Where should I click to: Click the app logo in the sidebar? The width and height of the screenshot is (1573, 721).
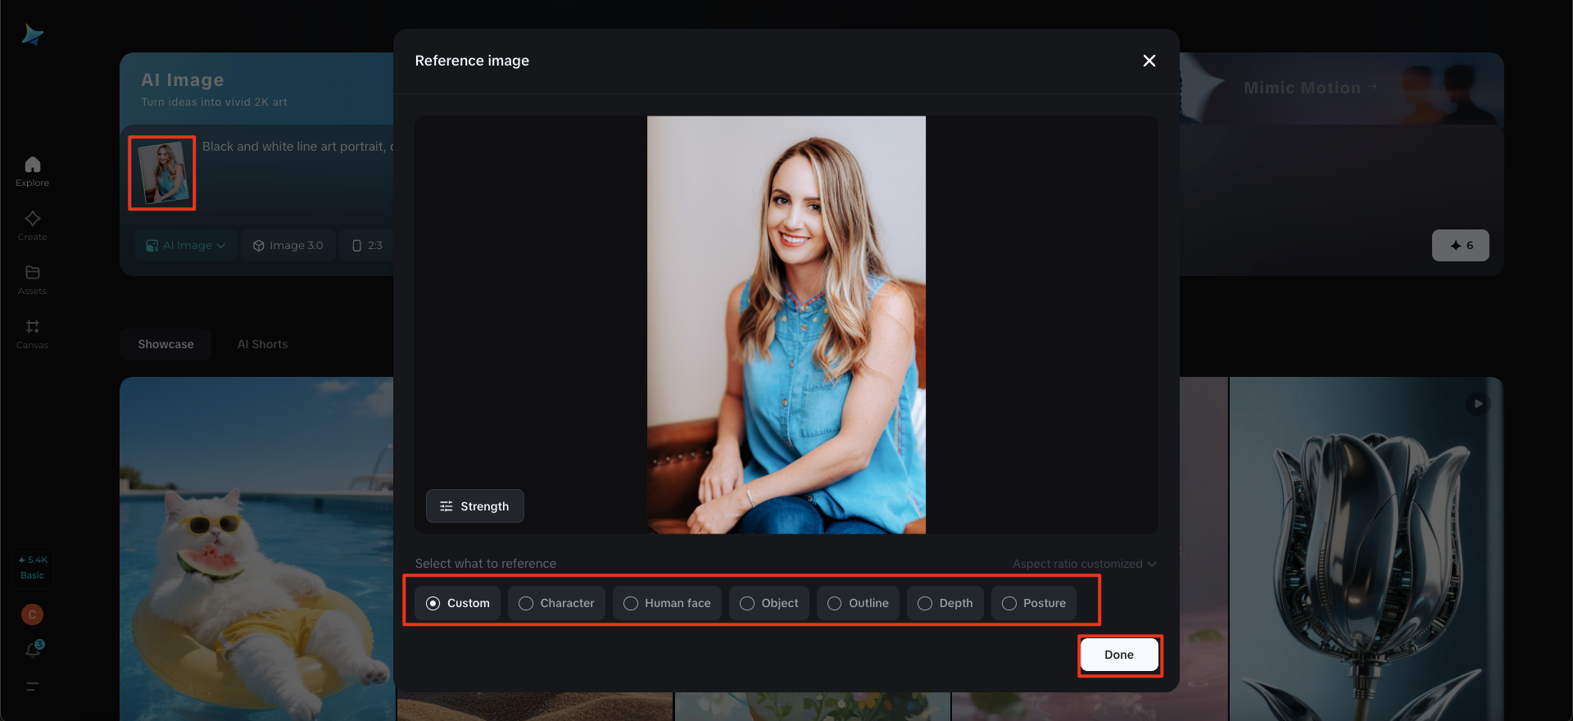33,34
